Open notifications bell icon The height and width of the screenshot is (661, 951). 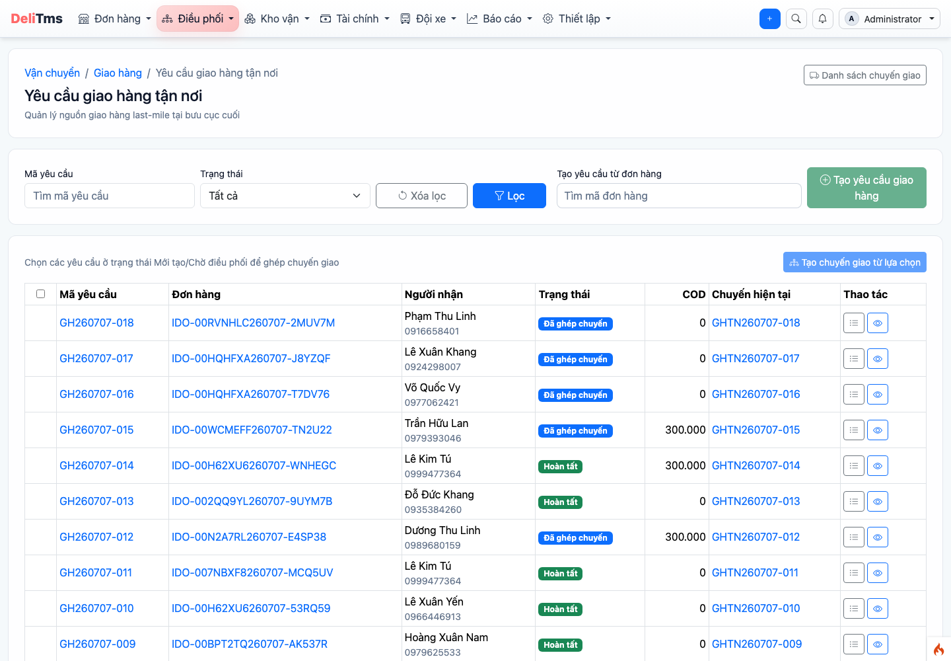(822, 19)
